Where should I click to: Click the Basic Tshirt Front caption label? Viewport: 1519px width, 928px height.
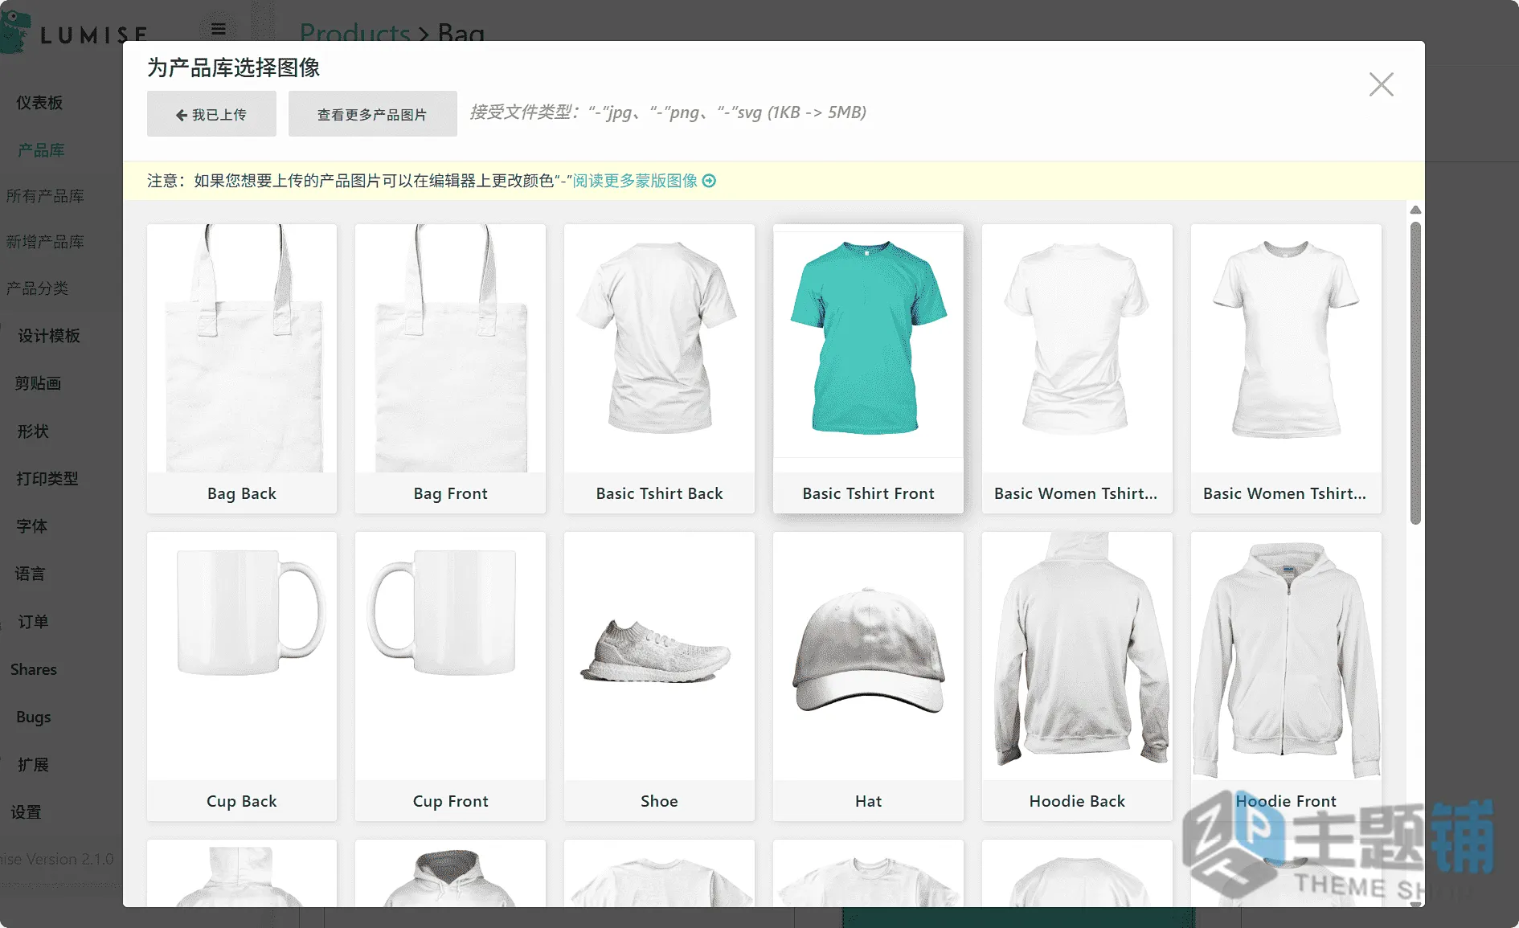[868, 493]
